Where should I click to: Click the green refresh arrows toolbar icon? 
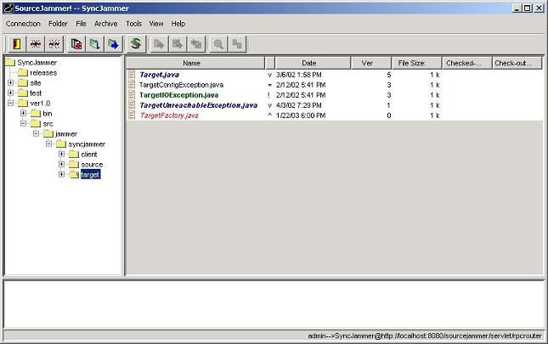tap(136, 44)
